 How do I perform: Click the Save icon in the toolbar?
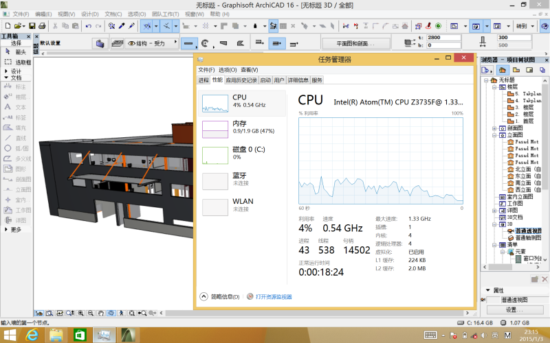tap(32, 26)
